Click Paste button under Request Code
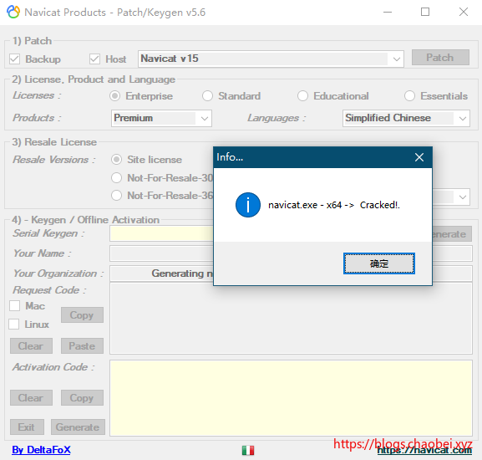This screenshot has height=460, width=482. coord(82,346)
